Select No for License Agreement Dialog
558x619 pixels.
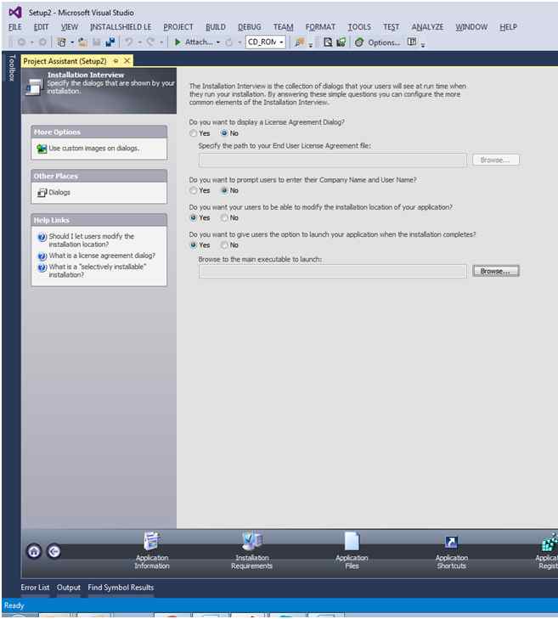224,133
